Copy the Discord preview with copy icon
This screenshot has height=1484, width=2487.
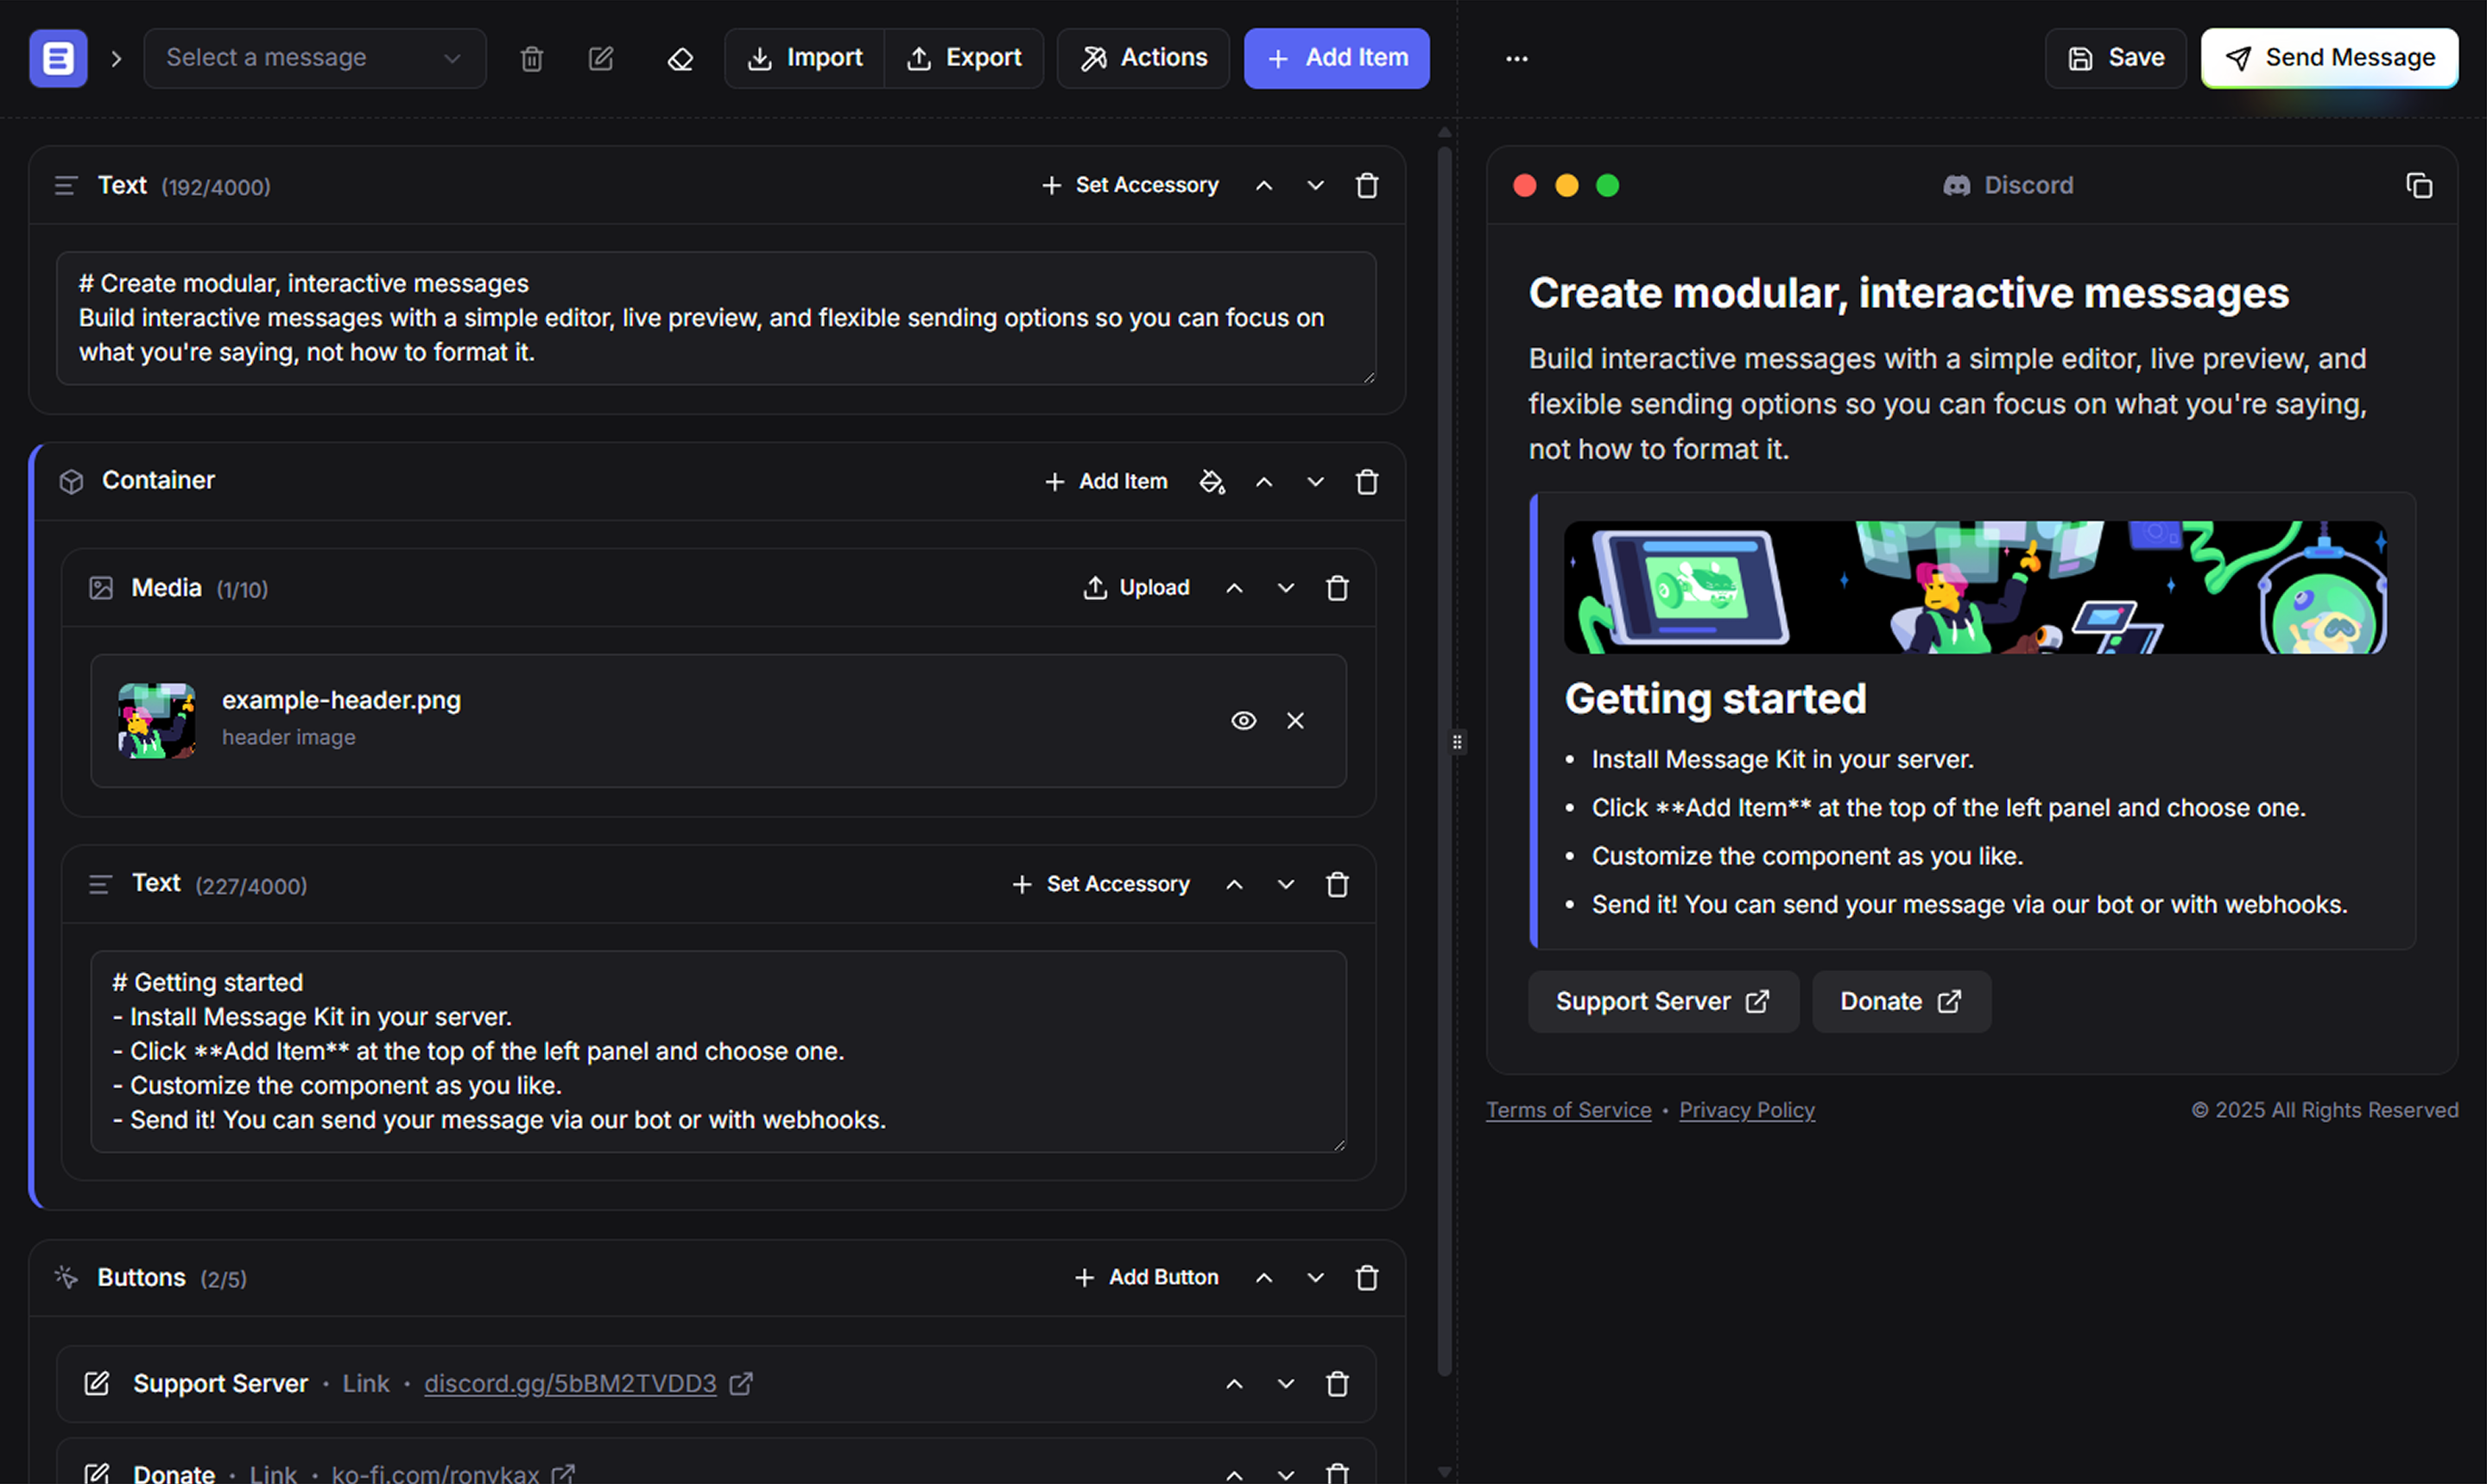2418,186
